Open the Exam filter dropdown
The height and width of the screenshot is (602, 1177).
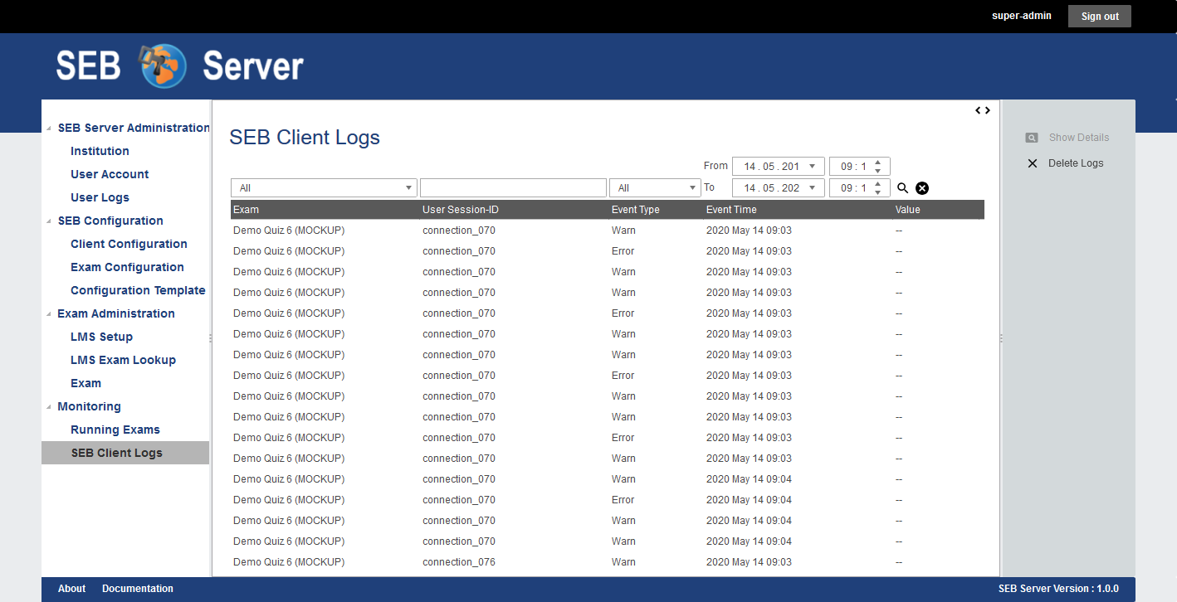pyautogui.click(x=408, y=188)
